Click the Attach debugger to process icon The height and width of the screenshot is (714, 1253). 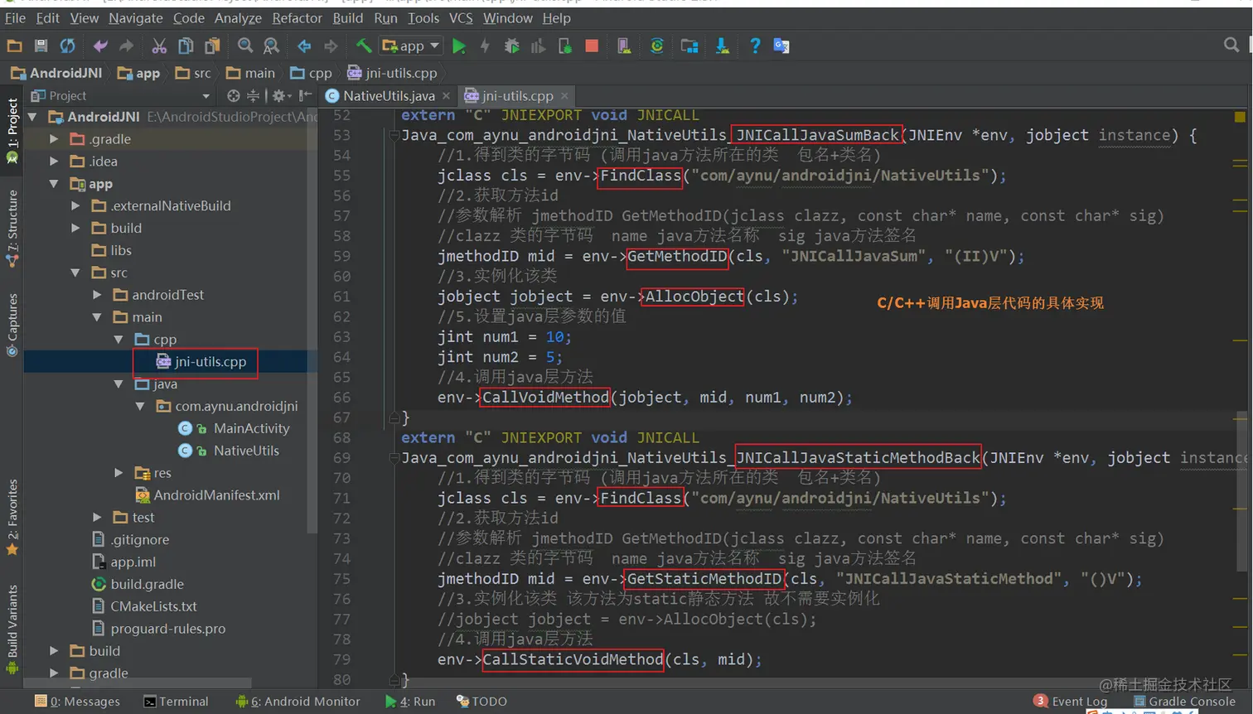[564, 46]
